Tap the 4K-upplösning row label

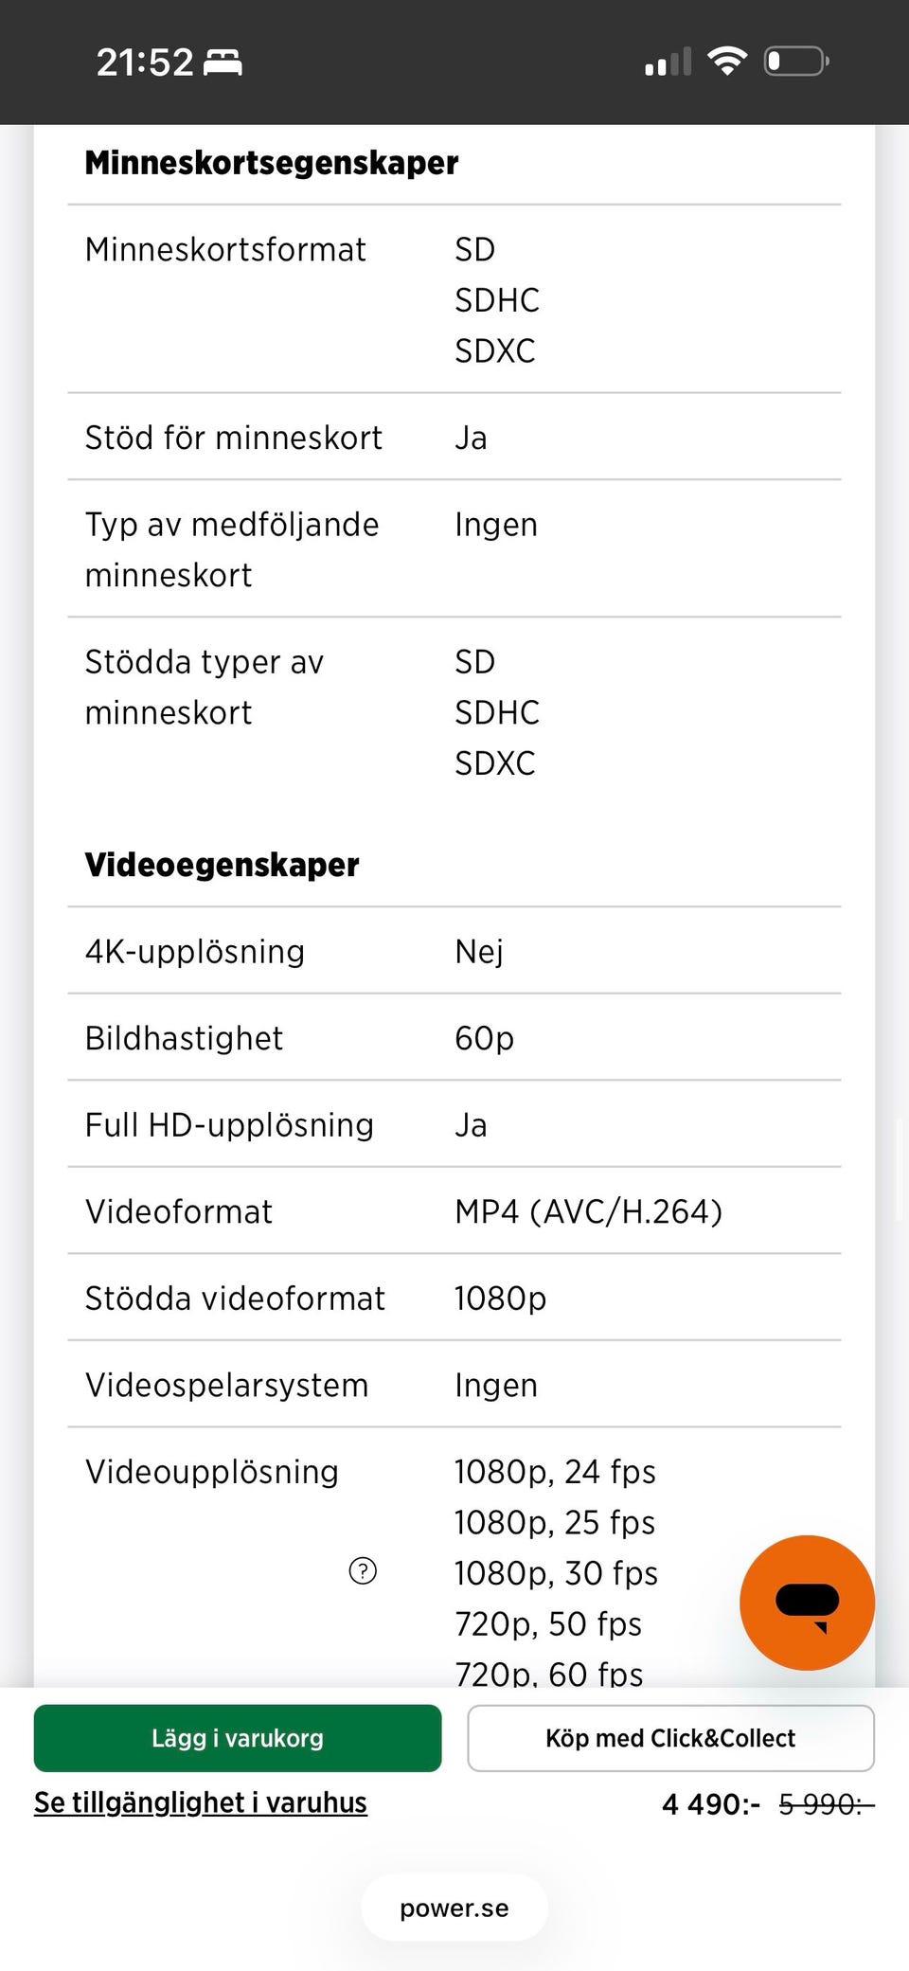tap(195, 951)
